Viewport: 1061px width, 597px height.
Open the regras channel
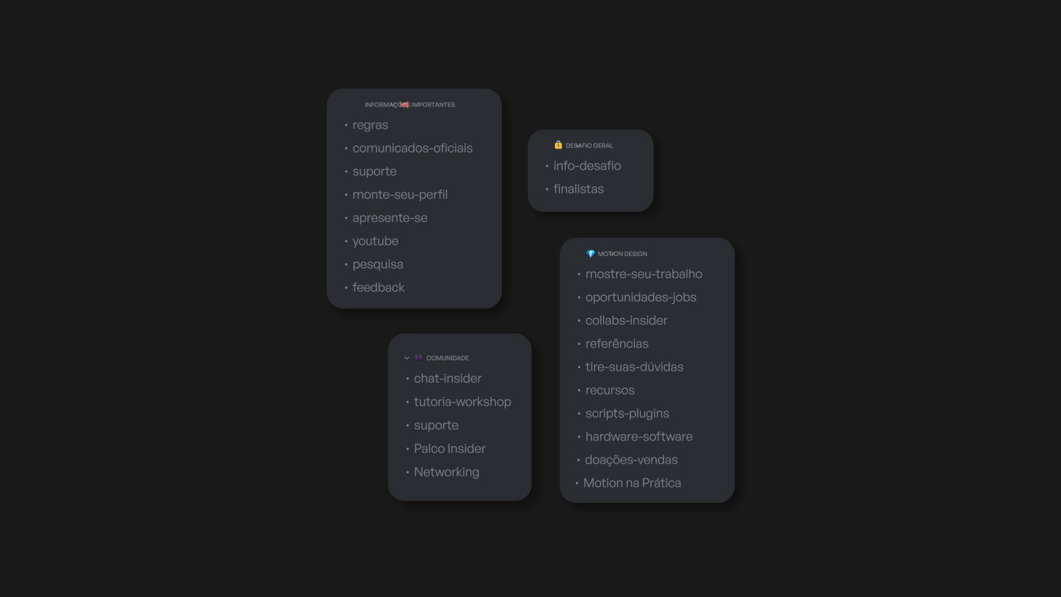[x=370, y=125]
